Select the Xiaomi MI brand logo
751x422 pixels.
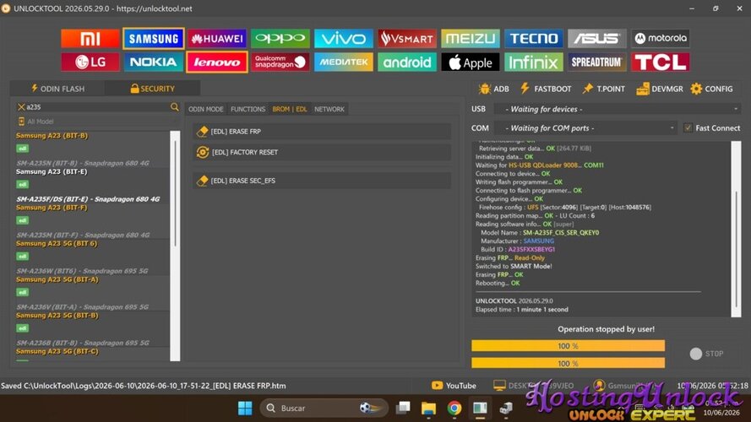point(90,39)
